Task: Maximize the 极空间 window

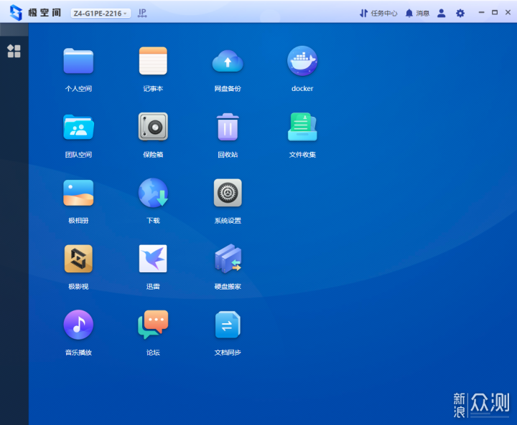Action: [495, 12]
